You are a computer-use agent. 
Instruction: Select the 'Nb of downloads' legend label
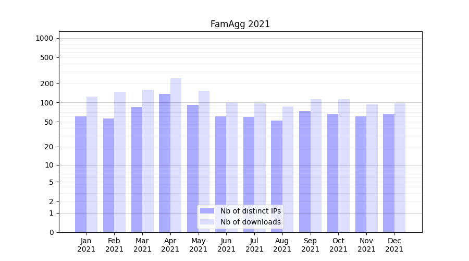(x=250, y=222)
